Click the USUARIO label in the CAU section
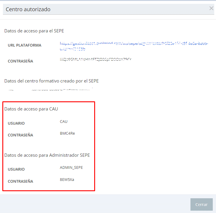The image size is (216, 213). [16, 123]
